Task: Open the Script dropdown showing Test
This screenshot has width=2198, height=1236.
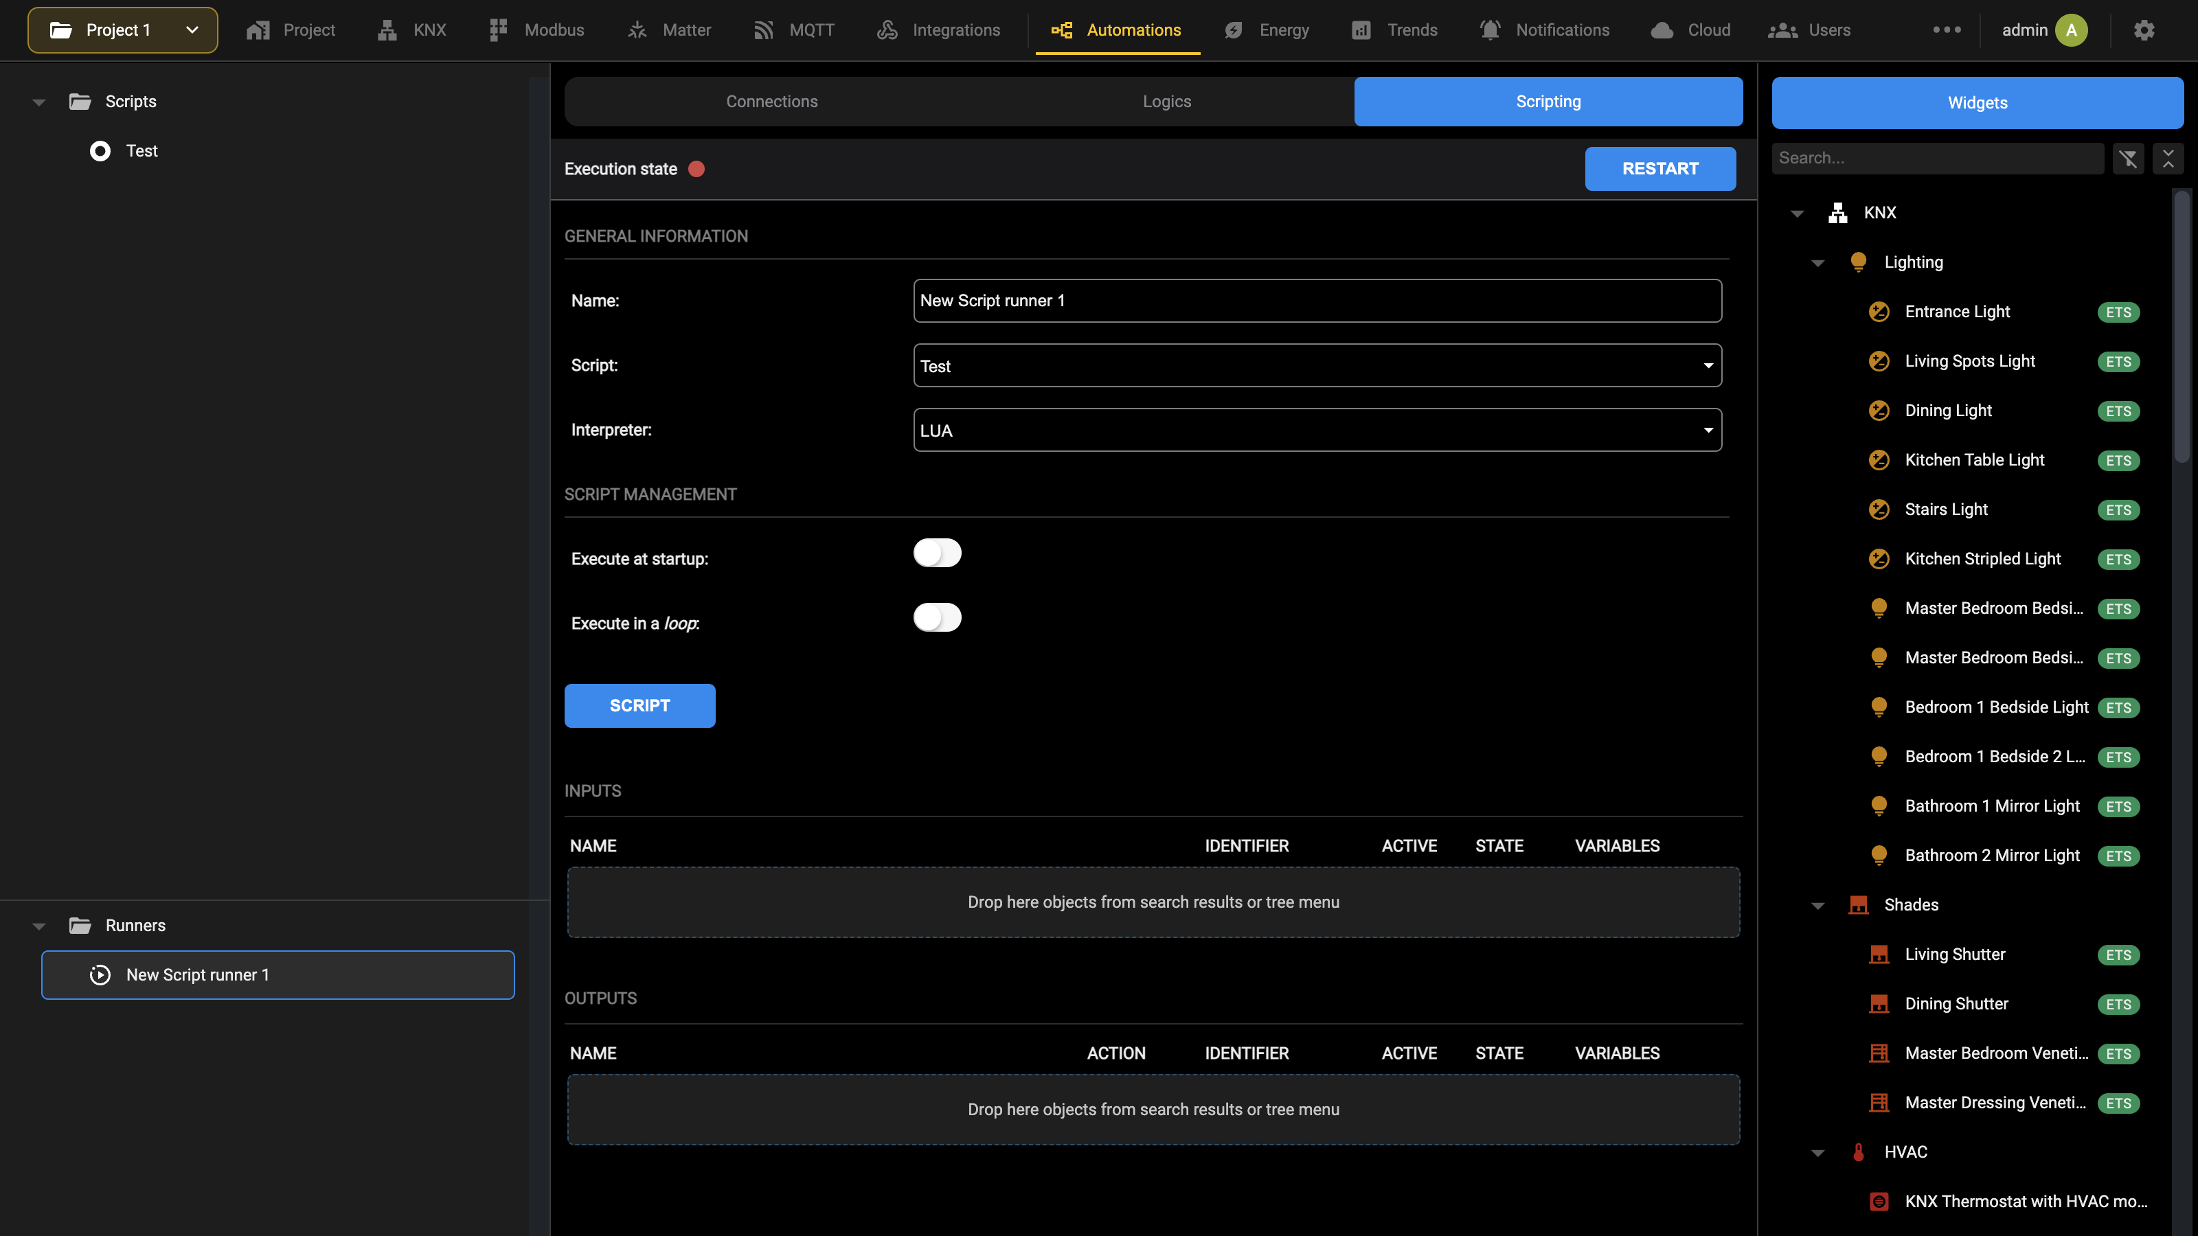Action: click(1317, 365)
